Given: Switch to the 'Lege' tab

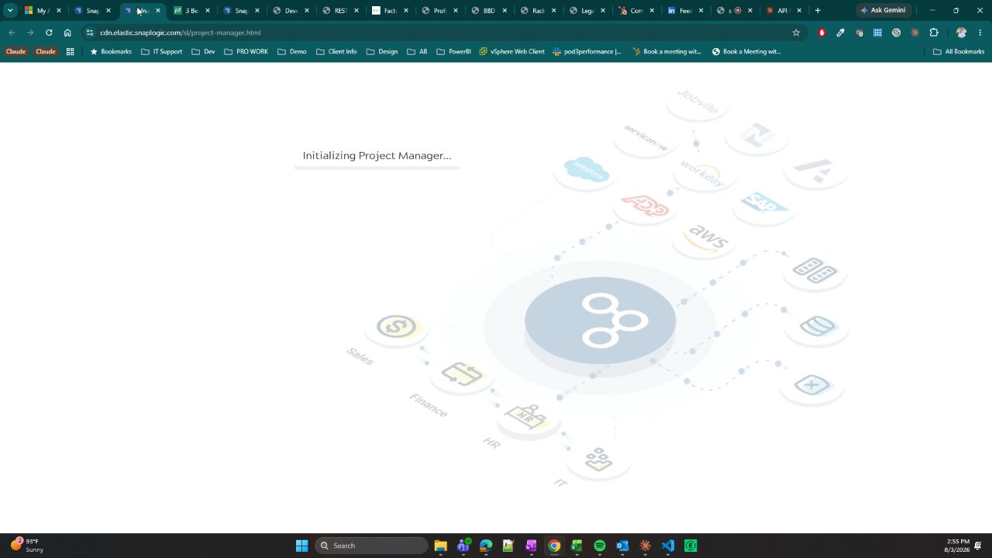Looking at the screenshot, I should pos(588,10).
